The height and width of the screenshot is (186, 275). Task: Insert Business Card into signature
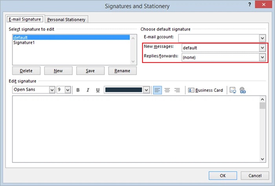click(x=205, y=90)
